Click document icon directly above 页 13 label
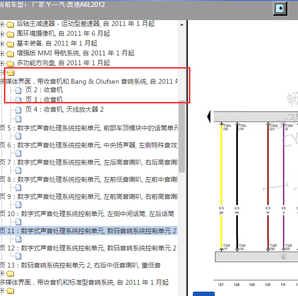 [x=19, y=256]
